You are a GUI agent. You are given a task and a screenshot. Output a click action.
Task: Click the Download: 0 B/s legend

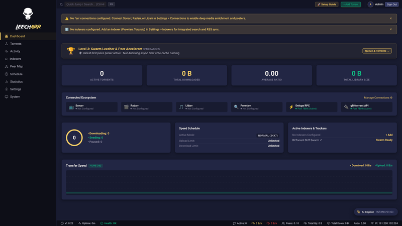pyautogui.click(x=361, y=166)
